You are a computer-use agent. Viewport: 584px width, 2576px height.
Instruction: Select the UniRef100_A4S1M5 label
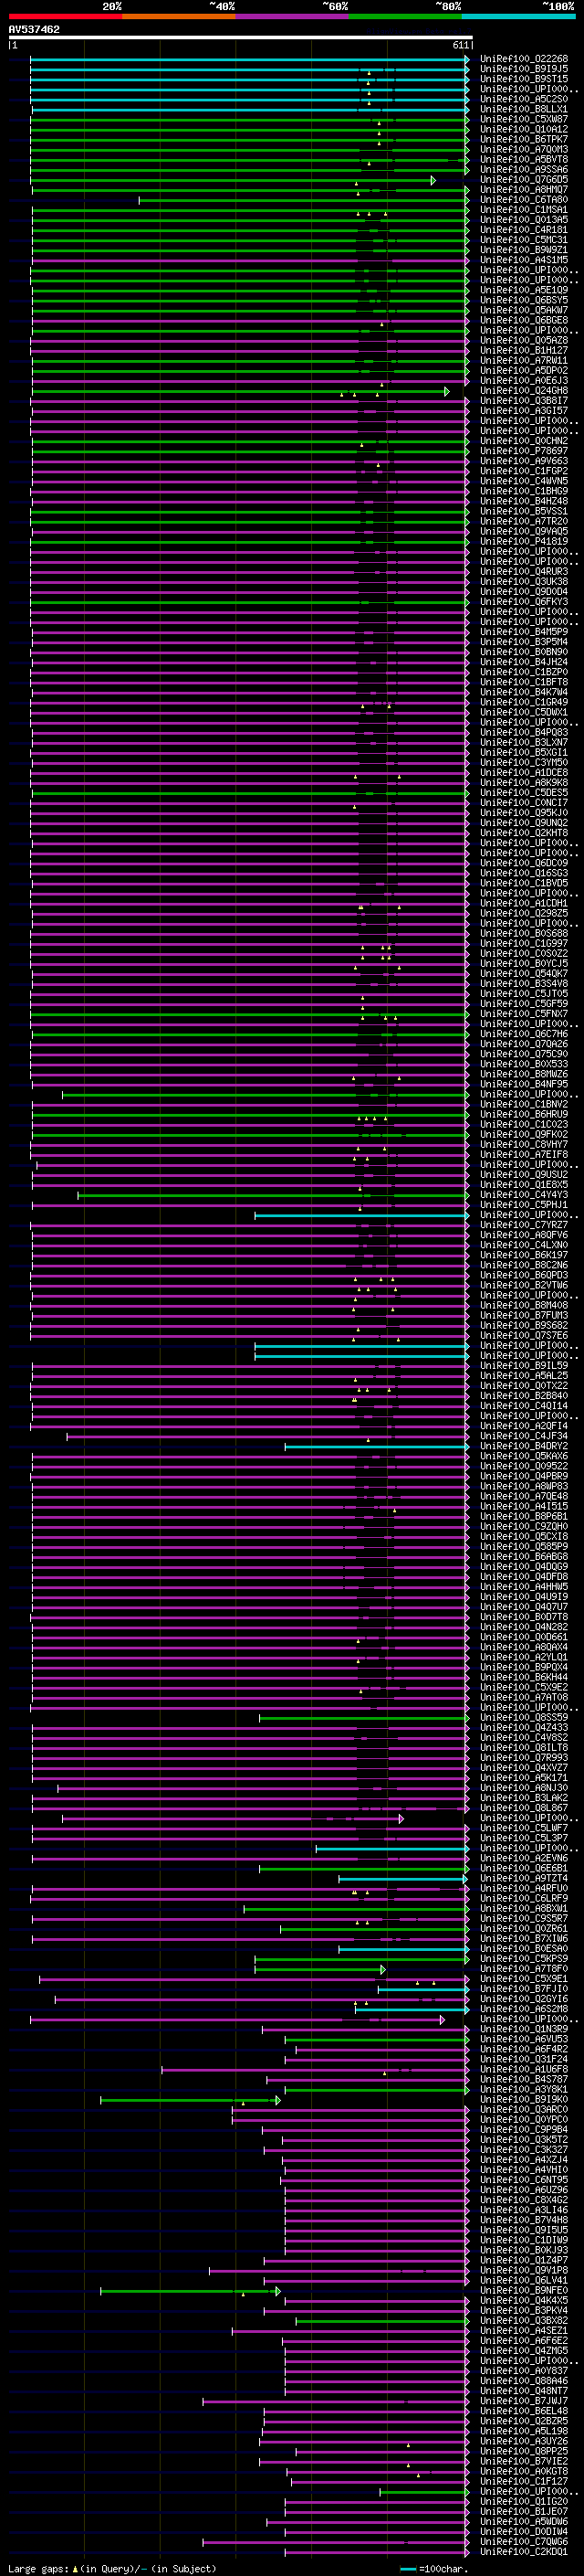[x=523, y=260]
